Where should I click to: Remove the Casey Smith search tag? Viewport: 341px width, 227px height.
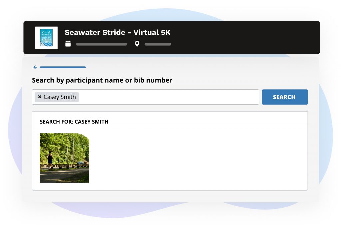pos(40,97)
